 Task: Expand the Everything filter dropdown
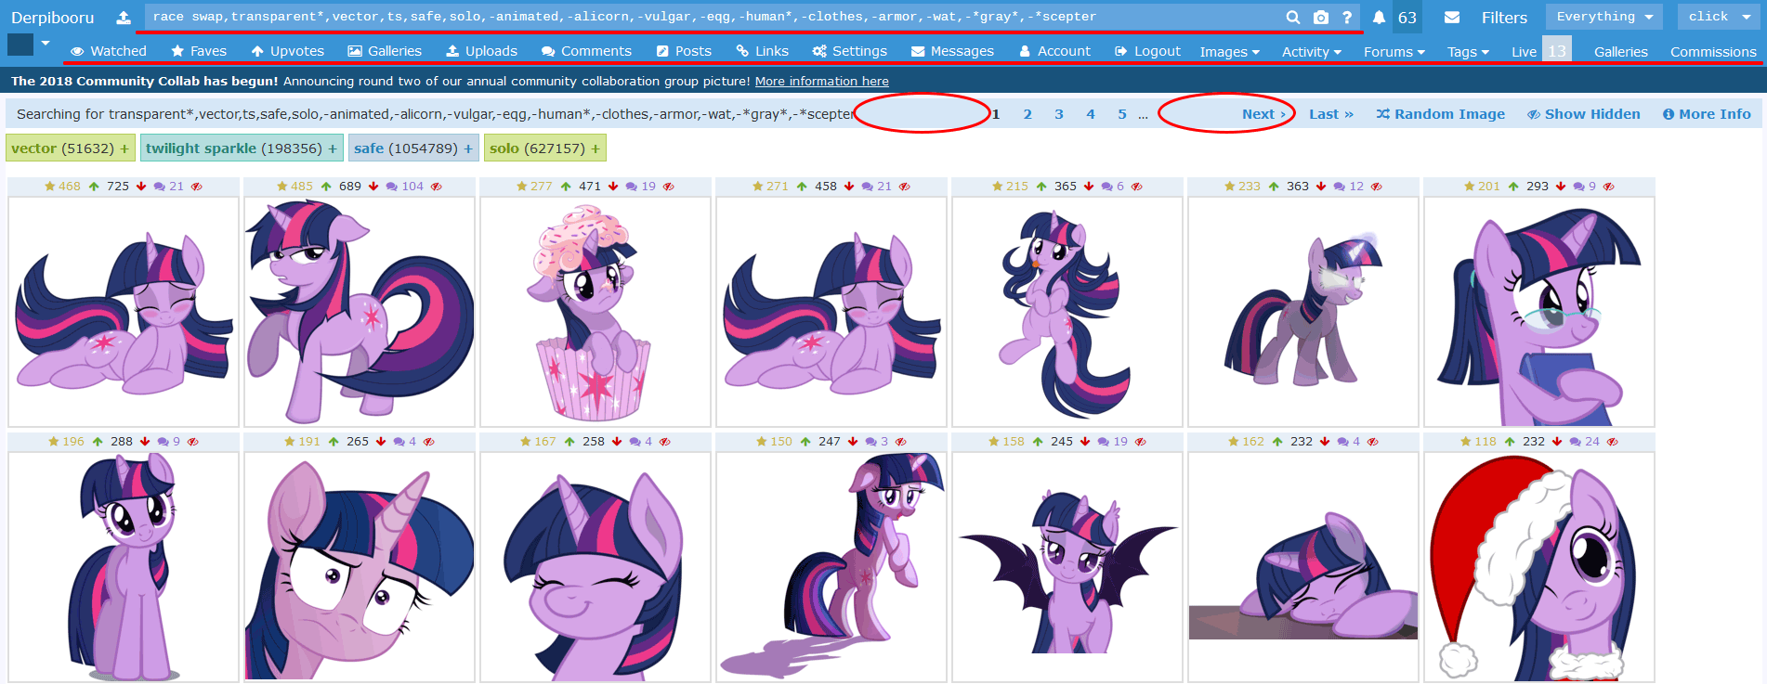pyautogui.click(x=1604, y=17)
